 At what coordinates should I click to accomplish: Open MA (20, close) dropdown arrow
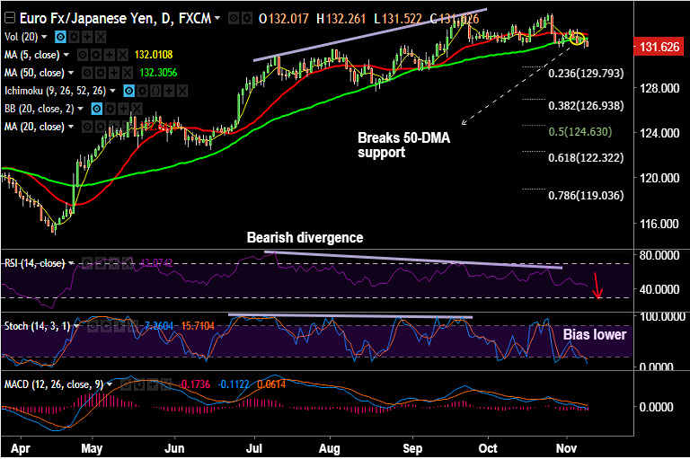pyautogui.click(x=71, y=128)
